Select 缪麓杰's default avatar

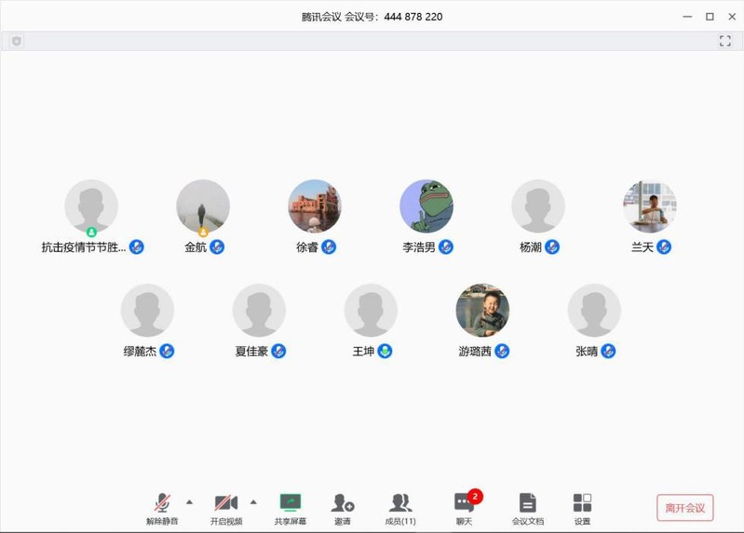tap(147, 310)
